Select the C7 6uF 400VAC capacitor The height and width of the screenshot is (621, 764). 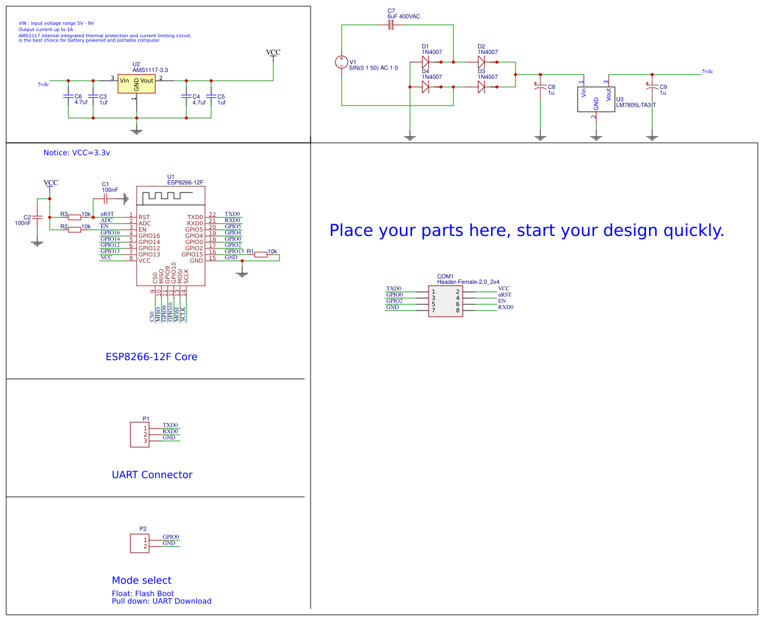(391, 25)
